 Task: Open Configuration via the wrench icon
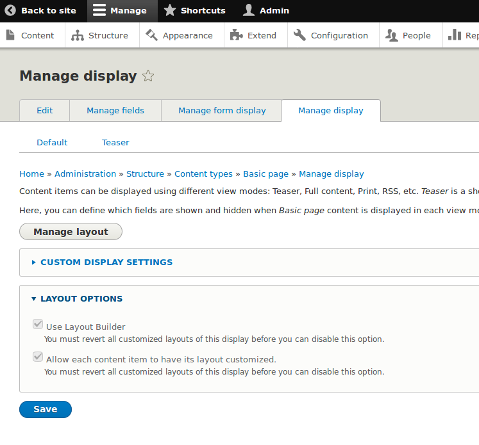[x=299, y=35]
